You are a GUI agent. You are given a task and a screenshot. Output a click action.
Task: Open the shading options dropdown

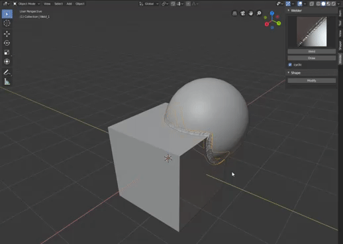(338, 3)
